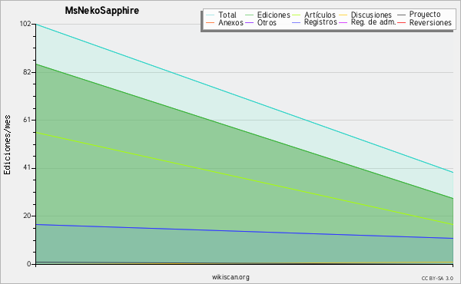Click the chart title MsNekoSapphire
The image size is (461, 284).
(101, 11)
